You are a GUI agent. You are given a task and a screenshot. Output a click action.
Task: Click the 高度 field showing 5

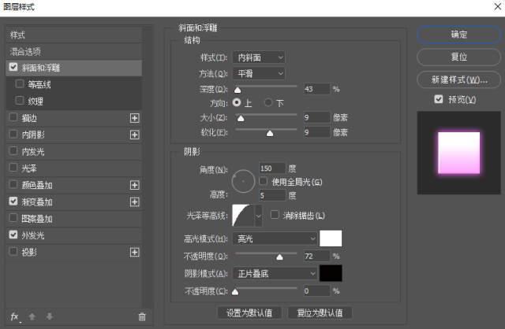[272, 195]
